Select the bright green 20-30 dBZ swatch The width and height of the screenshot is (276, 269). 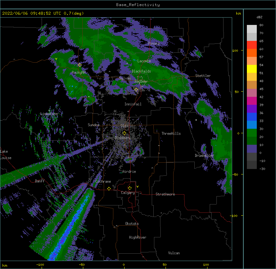(x=252, y=133)
